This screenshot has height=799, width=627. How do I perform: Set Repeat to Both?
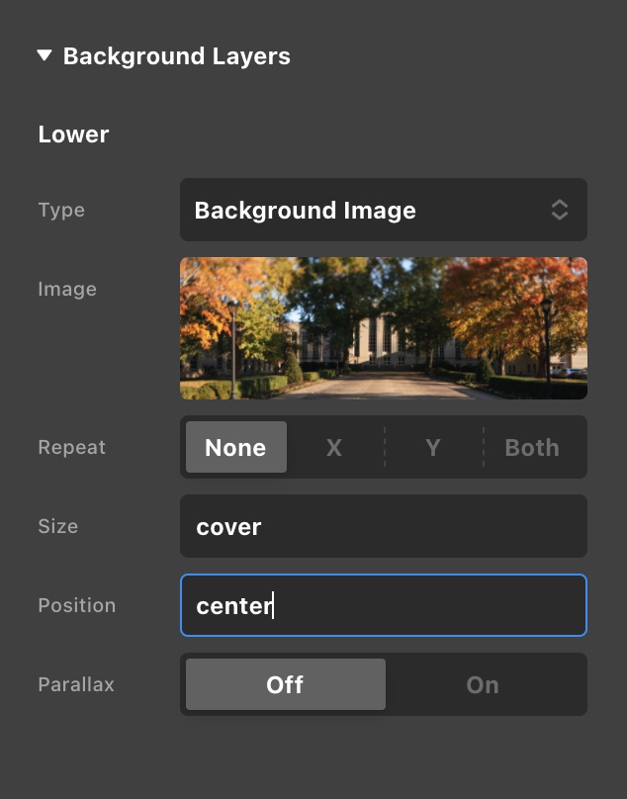coord(532,447)
